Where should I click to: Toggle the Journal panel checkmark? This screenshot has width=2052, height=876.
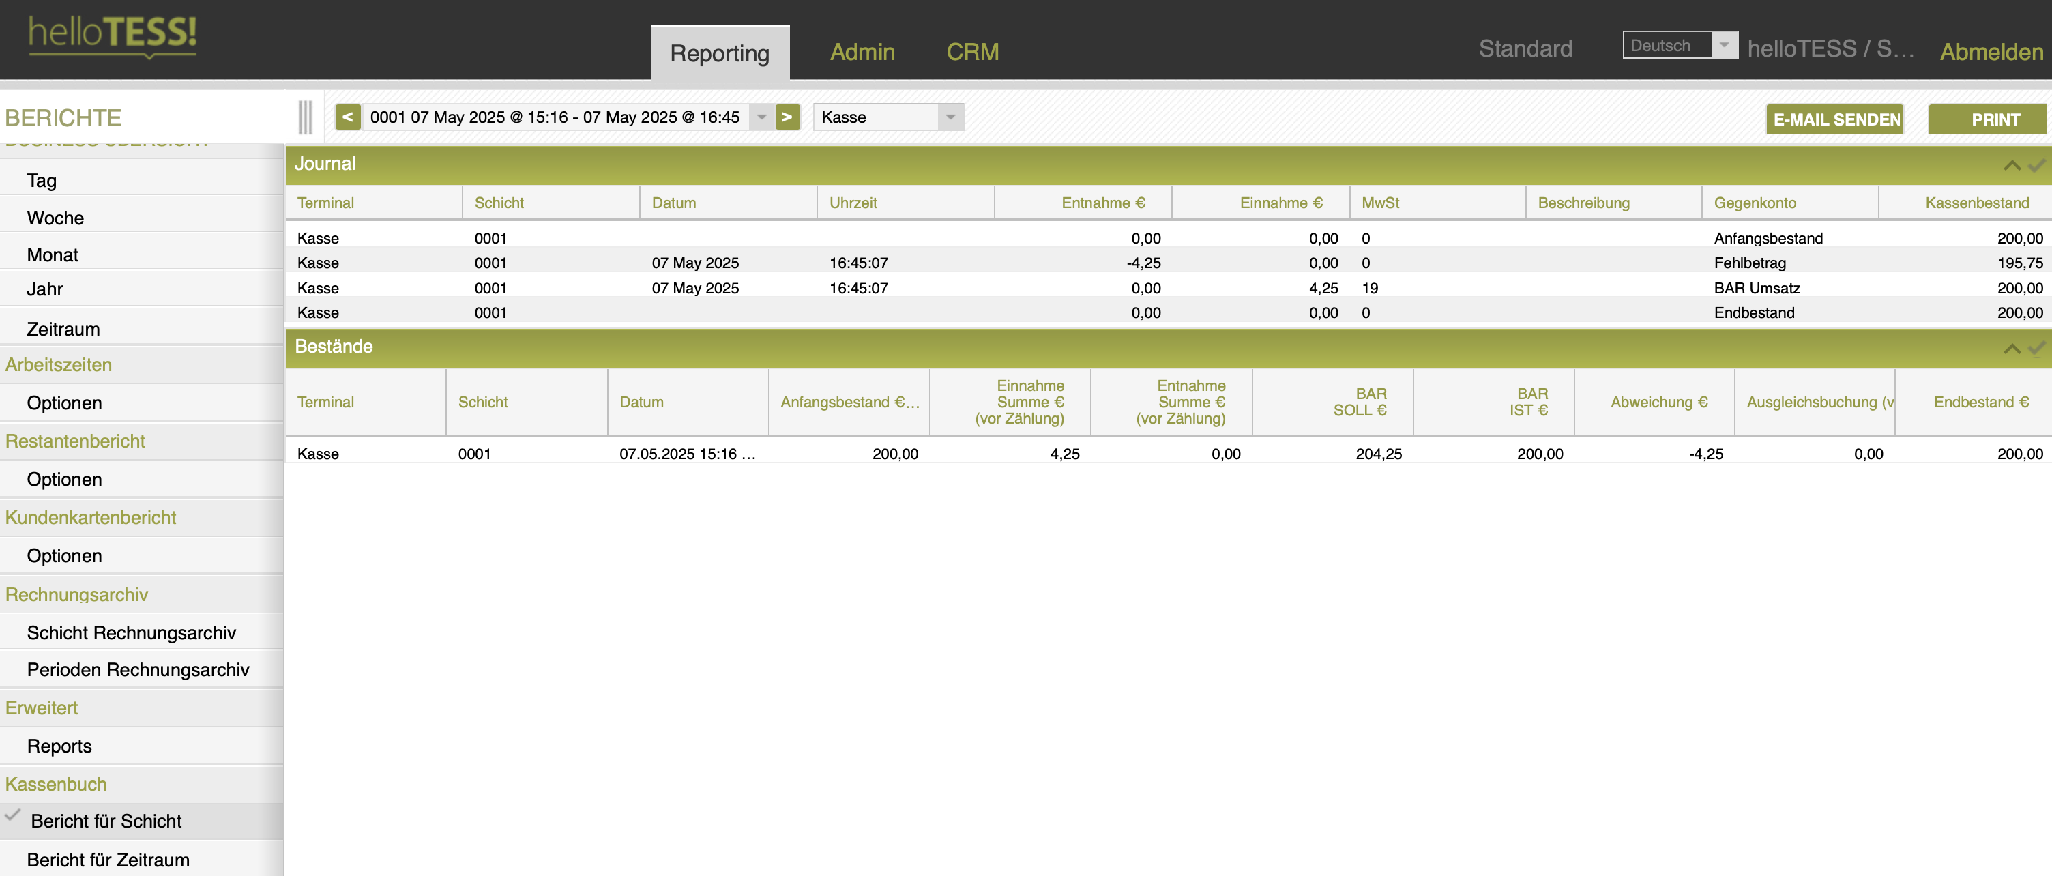coord(2036,165)
